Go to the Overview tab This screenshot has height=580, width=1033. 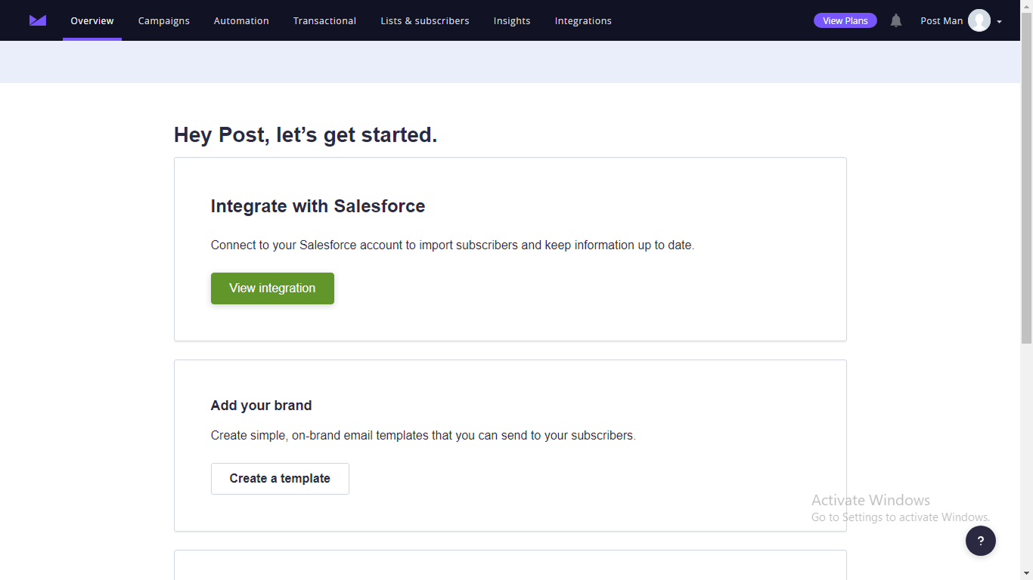(x=92, y=20)
